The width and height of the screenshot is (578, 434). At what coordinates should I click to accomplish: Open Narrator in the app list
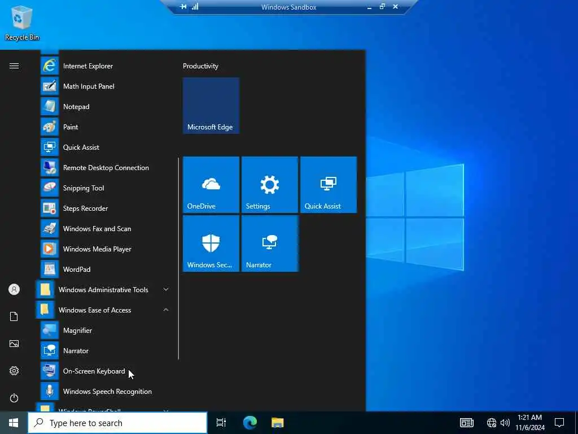click(105, 350)
